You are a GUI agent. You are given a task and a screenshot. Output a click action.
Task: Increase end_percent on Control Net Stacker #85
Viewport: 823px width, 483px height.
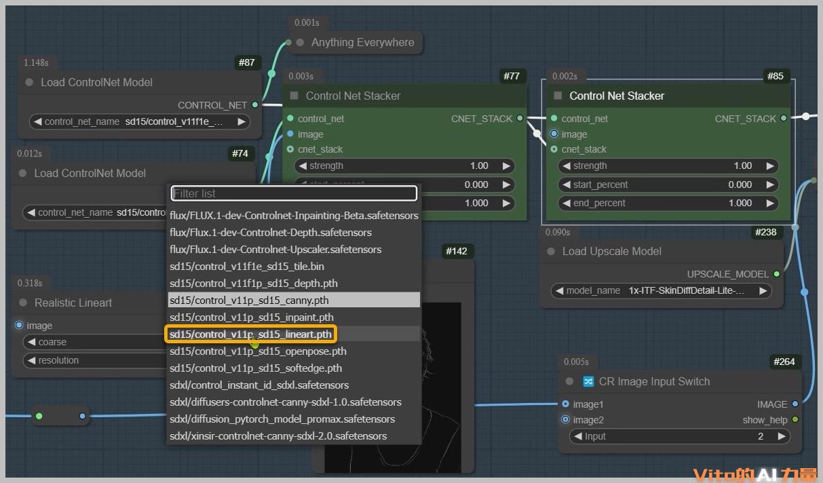[x=770, y=203]
